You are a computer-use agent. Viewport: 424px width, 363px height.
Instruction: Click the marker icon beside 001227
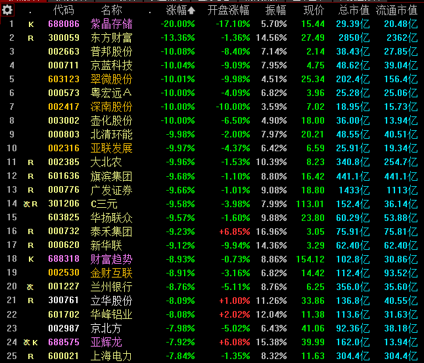point(30,287)
